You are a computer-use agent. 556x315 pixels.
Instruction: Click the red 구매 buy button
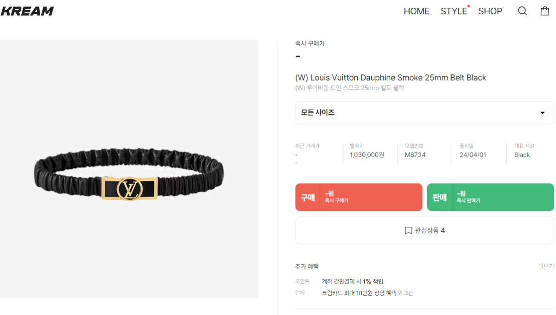pos(359,197)
